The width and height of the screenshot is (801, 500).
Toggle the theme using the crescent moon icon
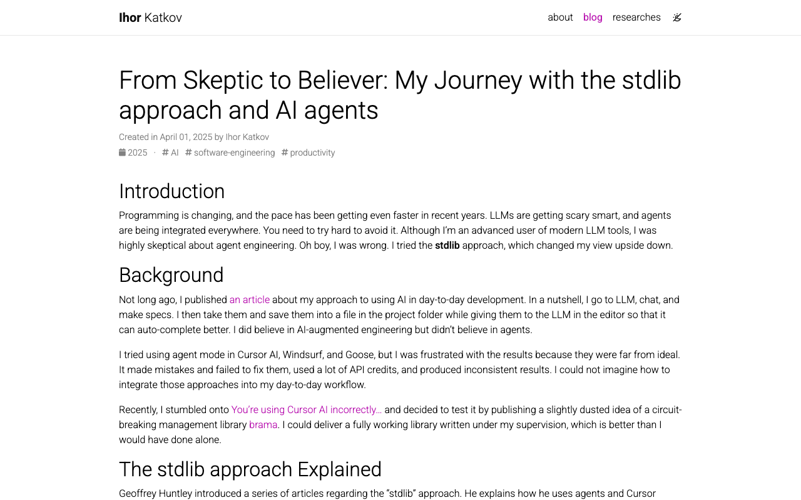676,17
